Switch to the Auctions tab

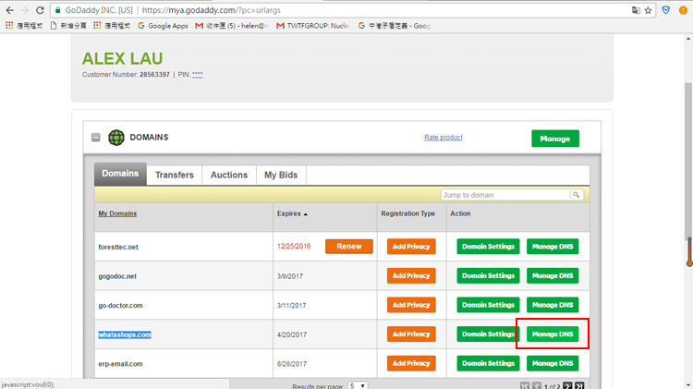pyautogui.click(x=229, y=175)
